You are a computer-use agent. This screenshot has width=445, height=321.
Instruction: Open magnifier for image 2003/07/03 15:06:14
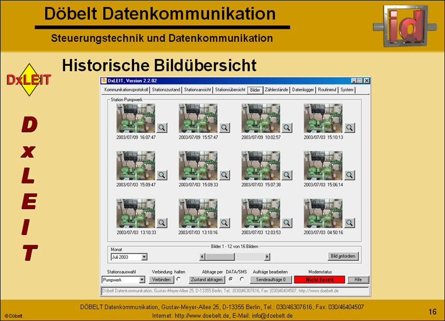(x=349, y=175)
